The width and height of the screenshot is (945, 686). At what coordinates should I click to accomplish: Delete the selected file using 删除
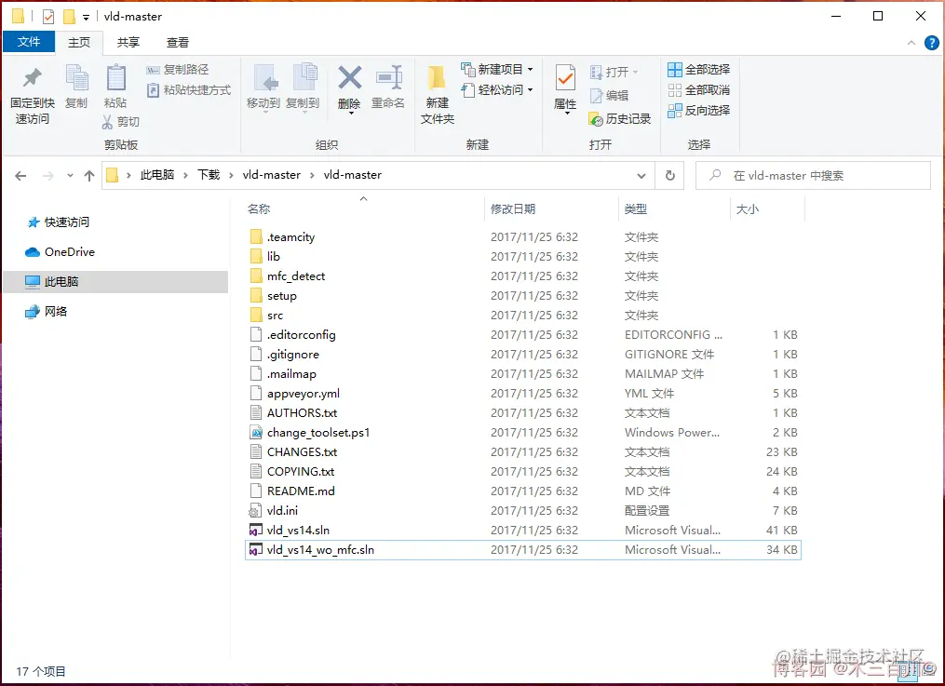click(349, 82)
